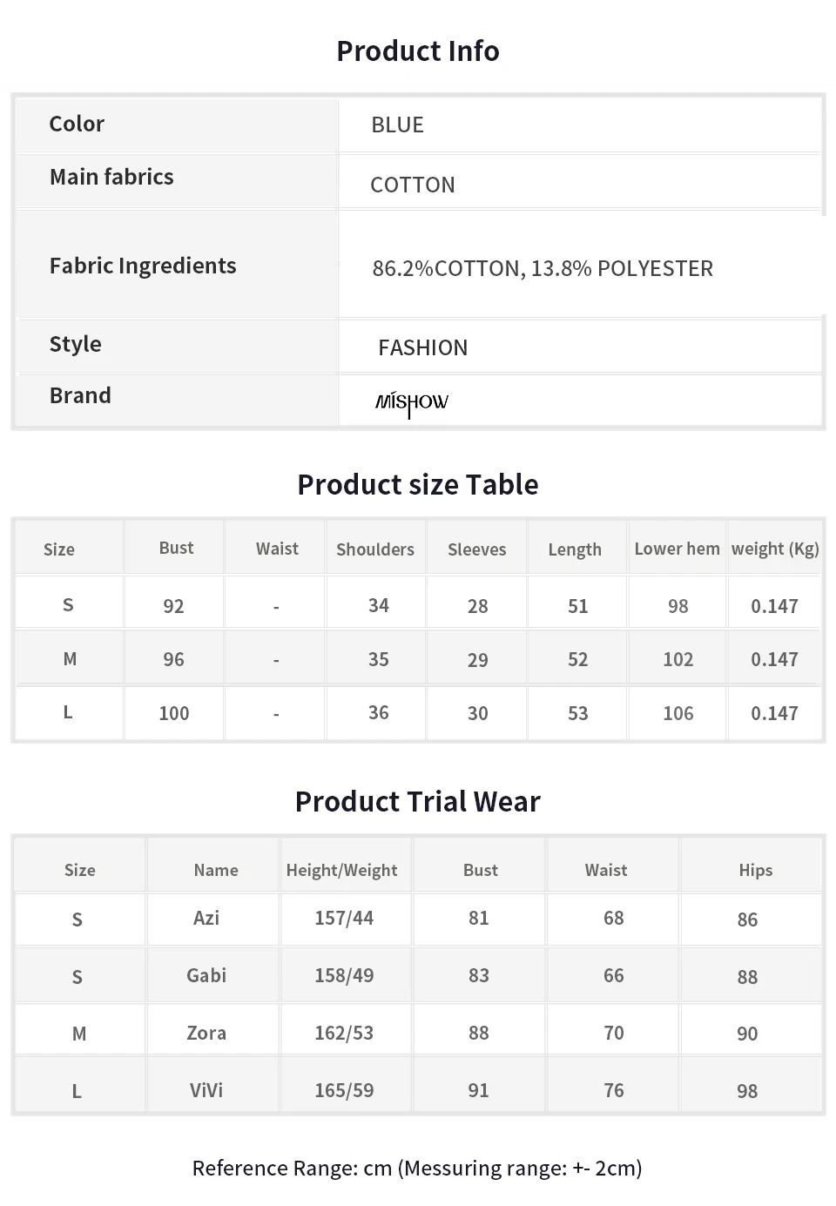Click the Product size Table heading

pos(418,484)
